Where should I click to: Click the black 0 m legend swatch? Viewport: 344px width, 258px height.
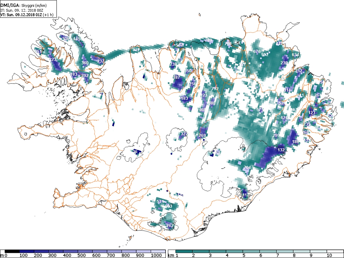pos(12,251)
